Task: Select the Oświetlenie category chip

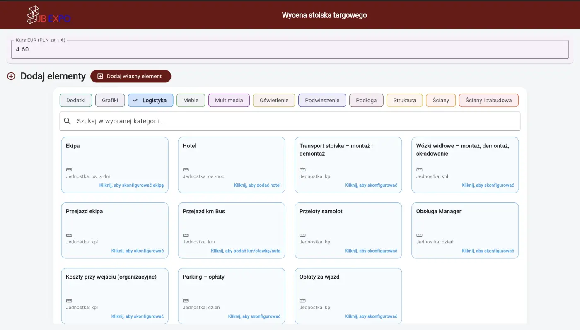Action: coord(274,100)
